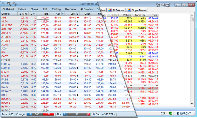Image resolution: width=197 pixels, height=118 pixels.
Task: Open the wrench settings tool
Action: (9, 4)
